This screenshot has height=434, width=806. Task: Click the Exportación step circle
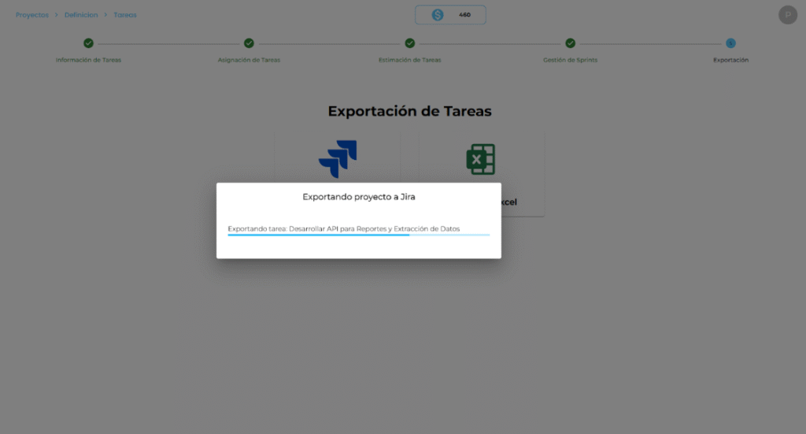[730, 43]
